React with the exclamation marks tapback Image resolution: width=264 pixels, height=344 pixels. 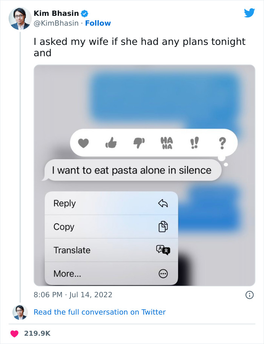click(x=195, y=143)
